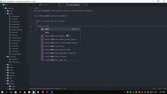This screenshot has height=94, width=167.
Task: Collapse the Modules folder
Action: pos(6,84)
